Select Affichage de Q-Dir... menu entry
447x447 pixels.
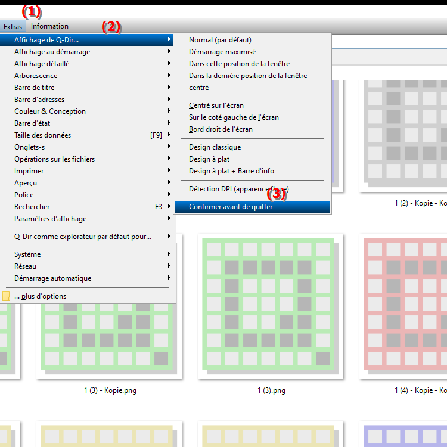coord(87,40)
